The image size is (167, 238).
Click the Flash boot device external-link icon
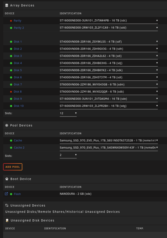6,194
